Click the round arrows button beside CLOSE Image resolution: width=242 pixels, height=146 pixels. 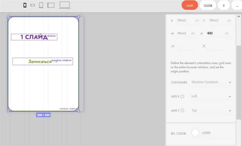[x=224, y=5]
